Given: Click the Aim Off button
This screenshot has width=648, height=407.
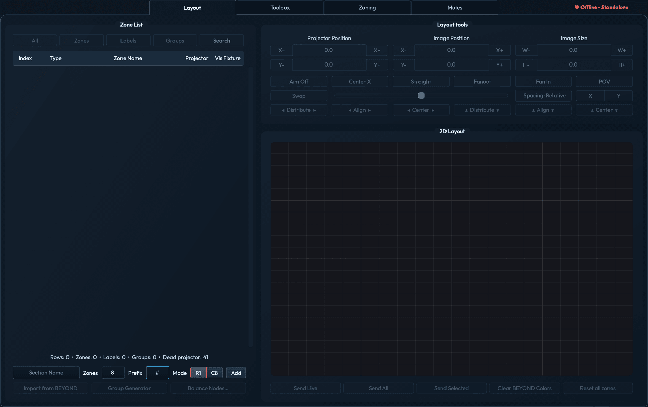Looking at the screenshot, I should click(x=299, y=82).
